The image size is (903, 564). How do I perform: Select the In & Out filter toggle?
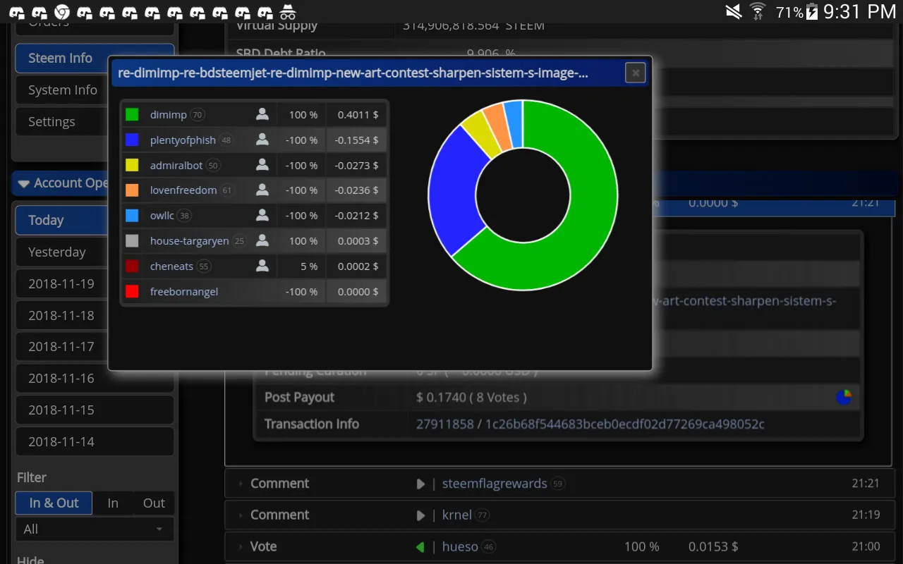click(54, 503)
